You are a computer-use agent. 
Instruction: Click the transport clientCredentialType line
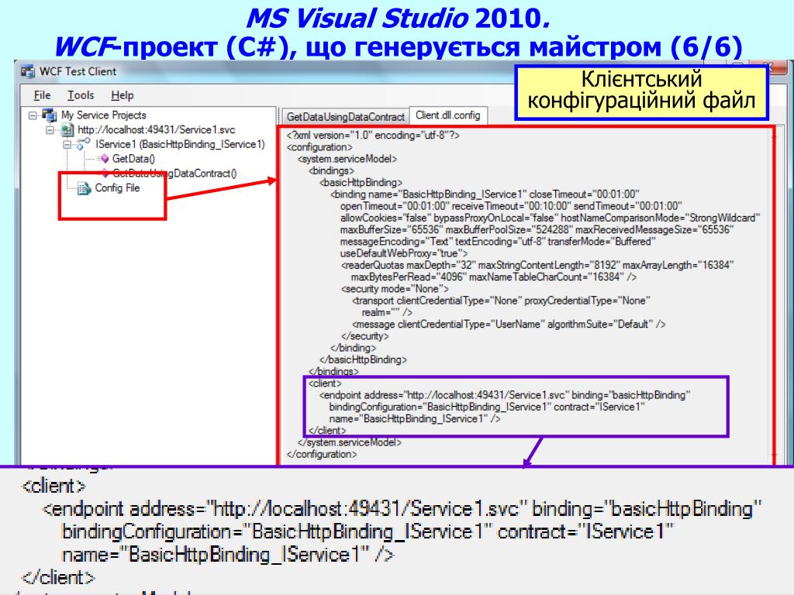pyautogui.click(x=501, y=301)
